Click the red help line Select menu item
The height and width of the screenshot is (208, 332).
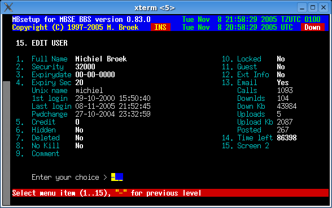pyautogui.click(x=171, y=193)
